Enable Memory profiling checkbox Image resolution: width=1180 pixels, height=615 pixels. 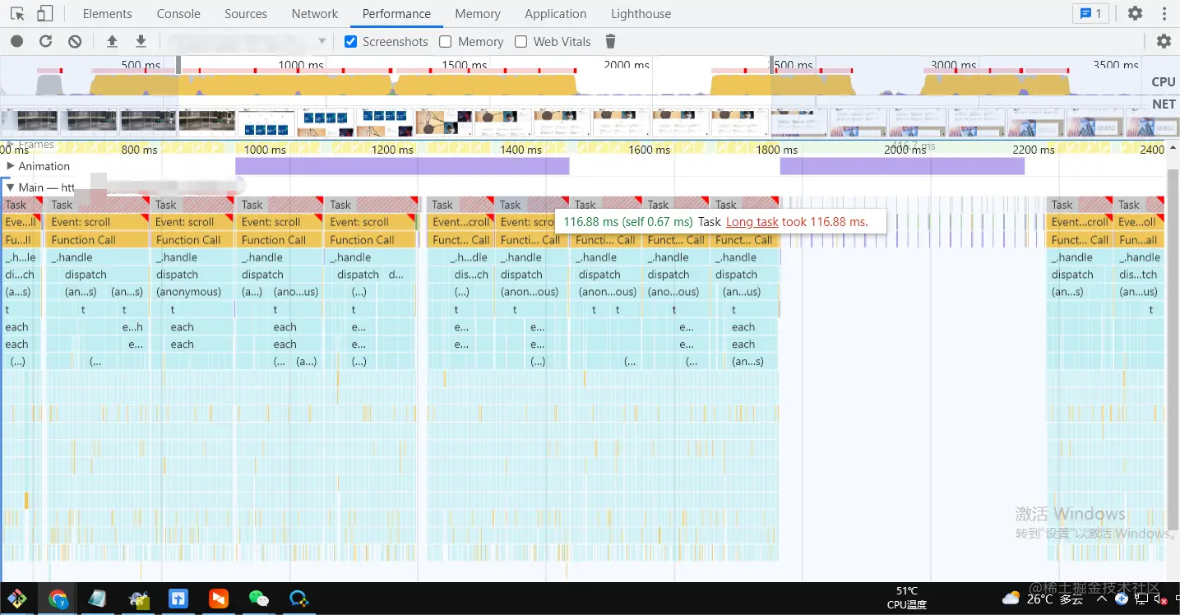pyautogui.click(x=445, y=41)
